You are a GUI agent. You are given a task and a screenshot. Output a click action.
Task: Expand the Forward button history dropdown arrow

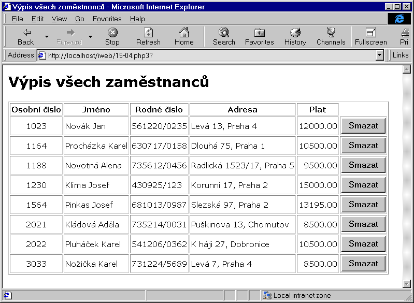pos(90,37)
